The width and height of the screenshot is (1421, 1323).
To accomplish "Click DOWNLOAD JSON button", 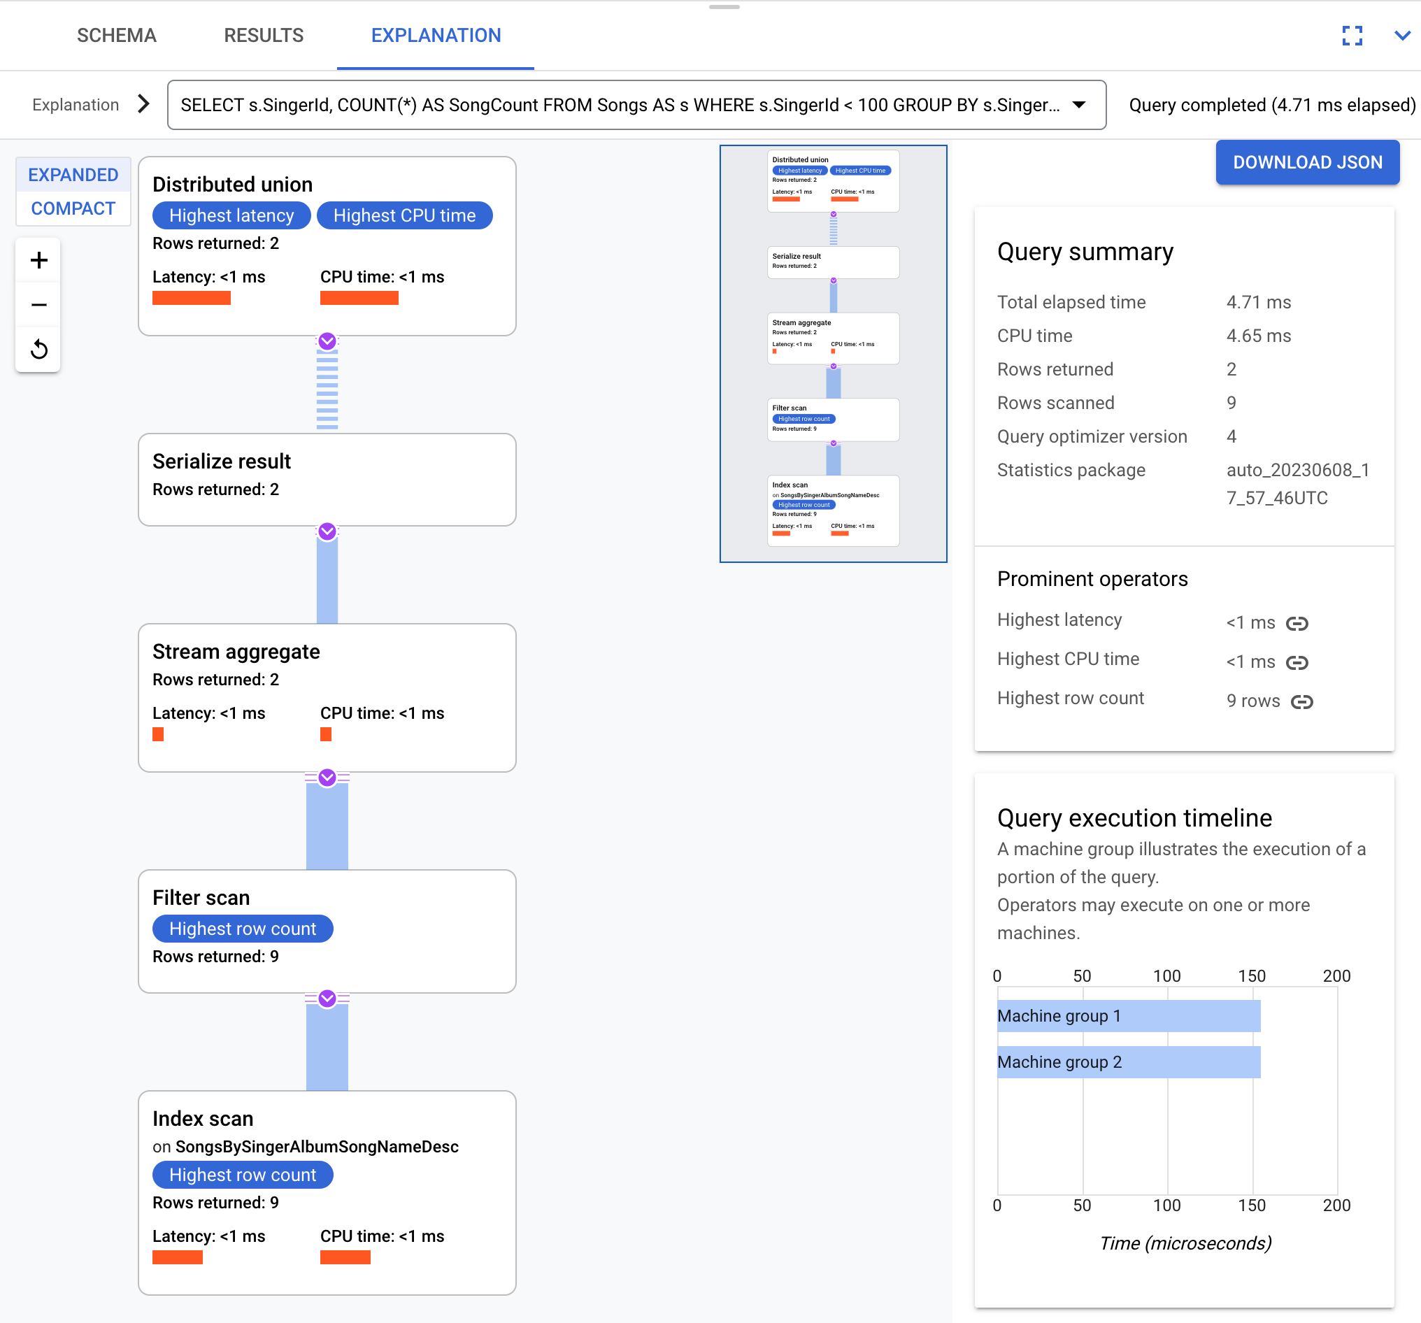I will coord(1306,162).
